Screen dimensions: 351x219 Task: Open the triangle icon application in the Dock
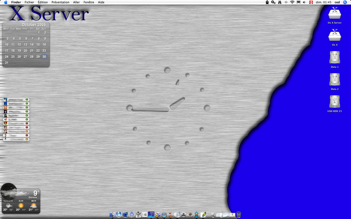pos(131,215)
